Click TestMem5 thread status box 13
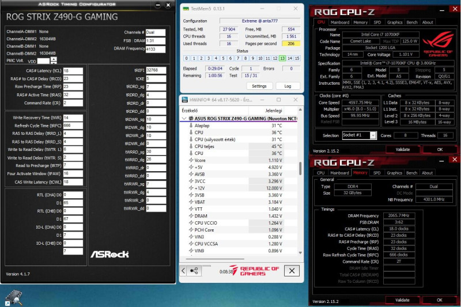The width and height of the screenshot is (461, 307). coord(282,58)
